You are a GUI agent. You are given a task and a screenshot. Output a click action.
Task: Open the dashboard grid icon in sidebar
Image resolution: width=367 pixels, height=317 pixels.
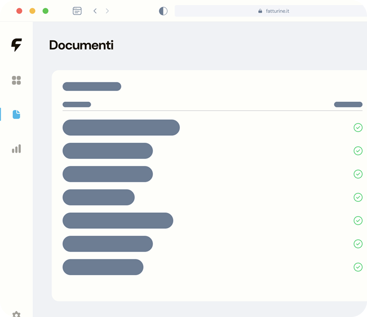tap(16, 80)
